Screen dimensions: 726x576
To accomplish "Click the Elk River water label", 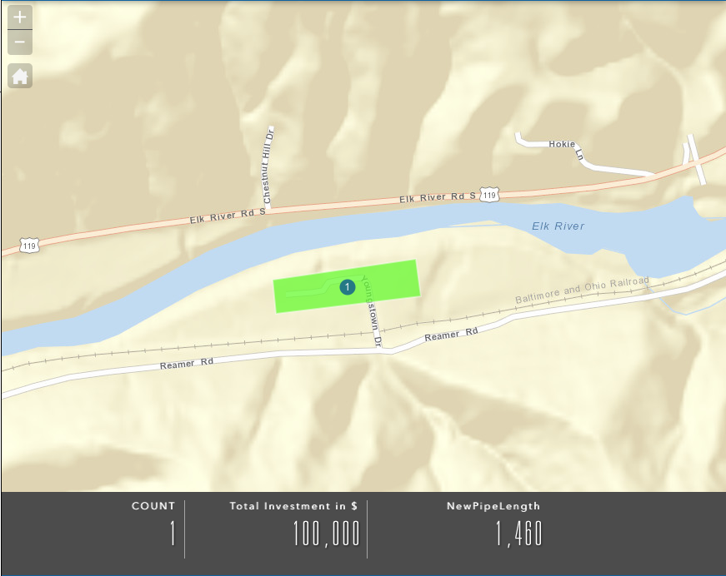I will point(558,226).
